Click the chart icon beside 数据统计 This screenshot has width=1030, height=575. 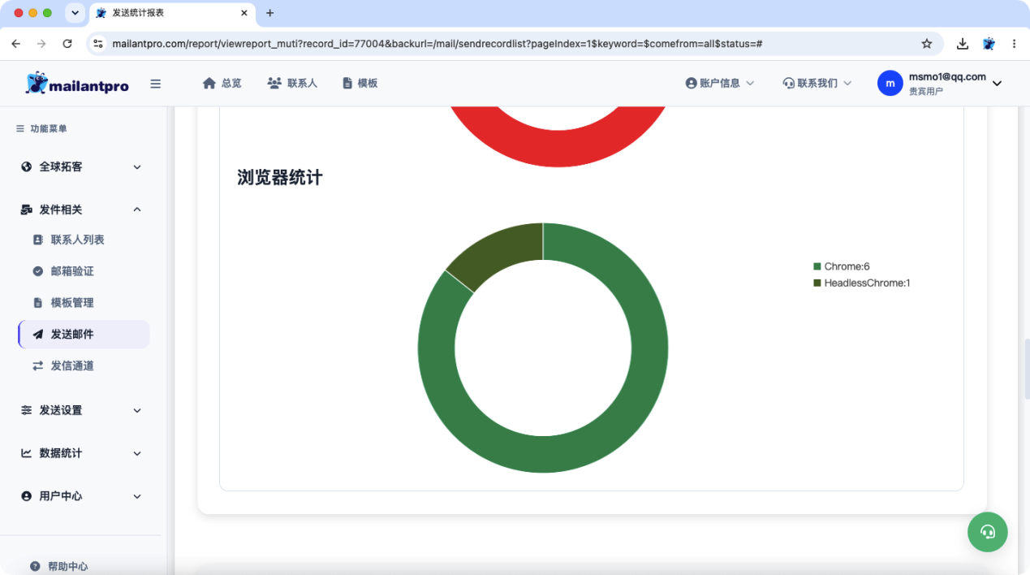[x=27, y=453]
